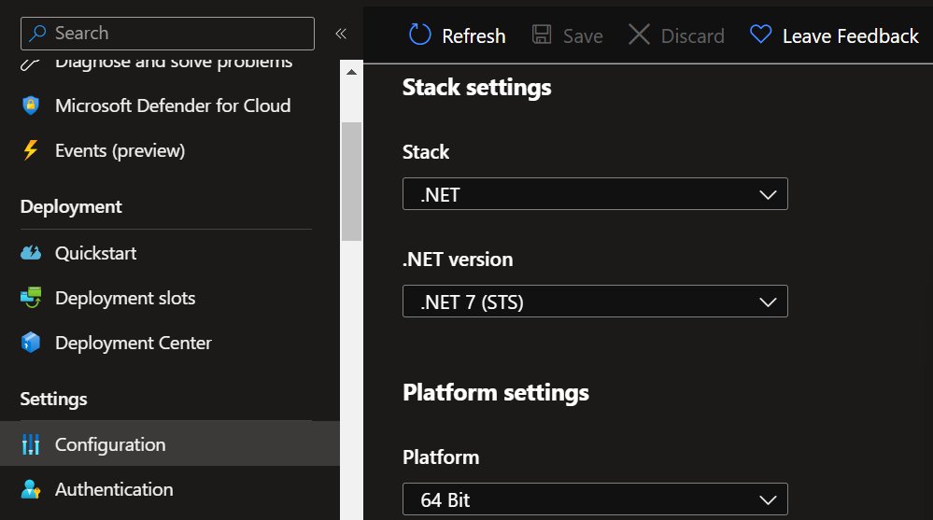Click the Refresh button label
933x520 pixels.
pos(474,35)
